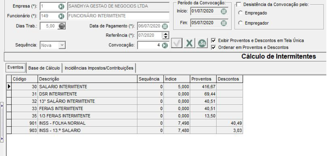This screenshot has width=327, height=156.
Task: Click the Proventos column header
Action: click(203, 79)
